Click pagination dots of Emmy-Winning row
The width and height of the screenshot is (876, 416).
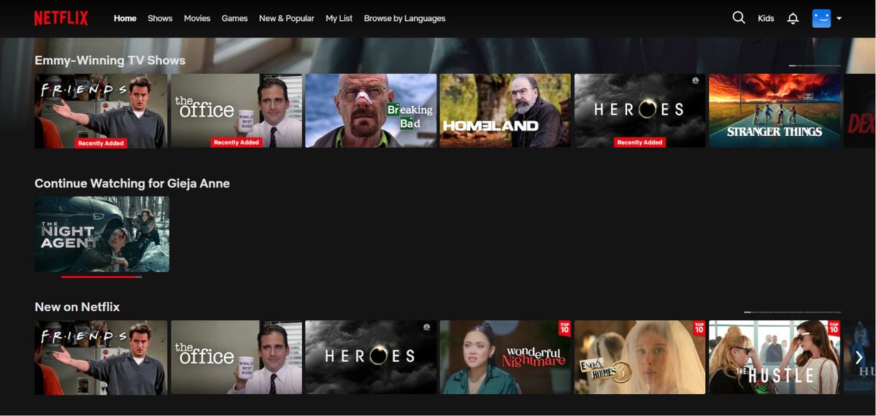815,66
